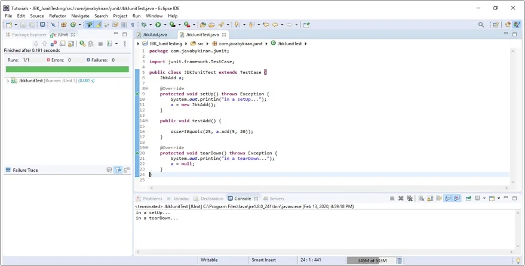Click the Test Run History icon
The width and height of the screenshot is (525, 266).
pyautogui.click(x=109, y=44)
